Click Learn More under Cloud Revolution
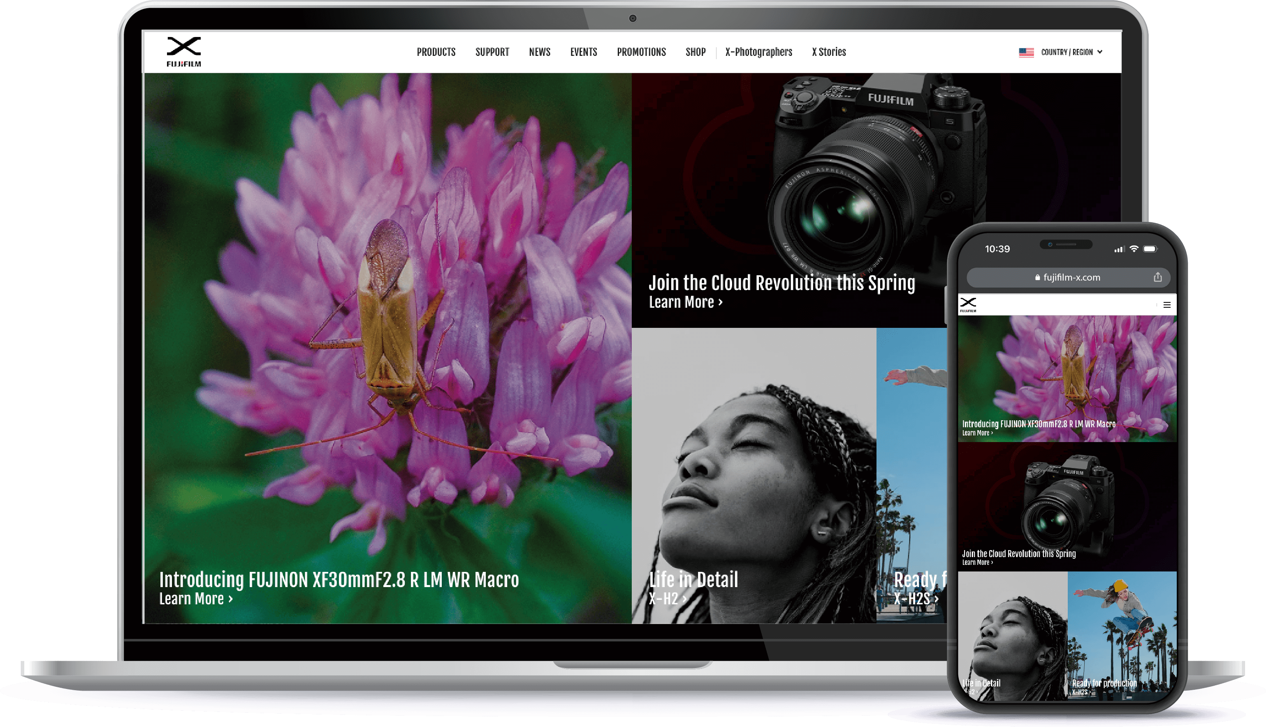This screenshot has width=1266, height=728. point(685,302)
